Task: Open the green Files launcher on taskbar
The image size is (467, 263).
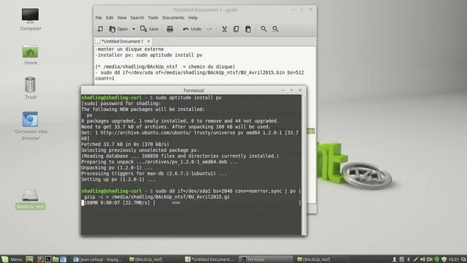Action: pos(55,259)
